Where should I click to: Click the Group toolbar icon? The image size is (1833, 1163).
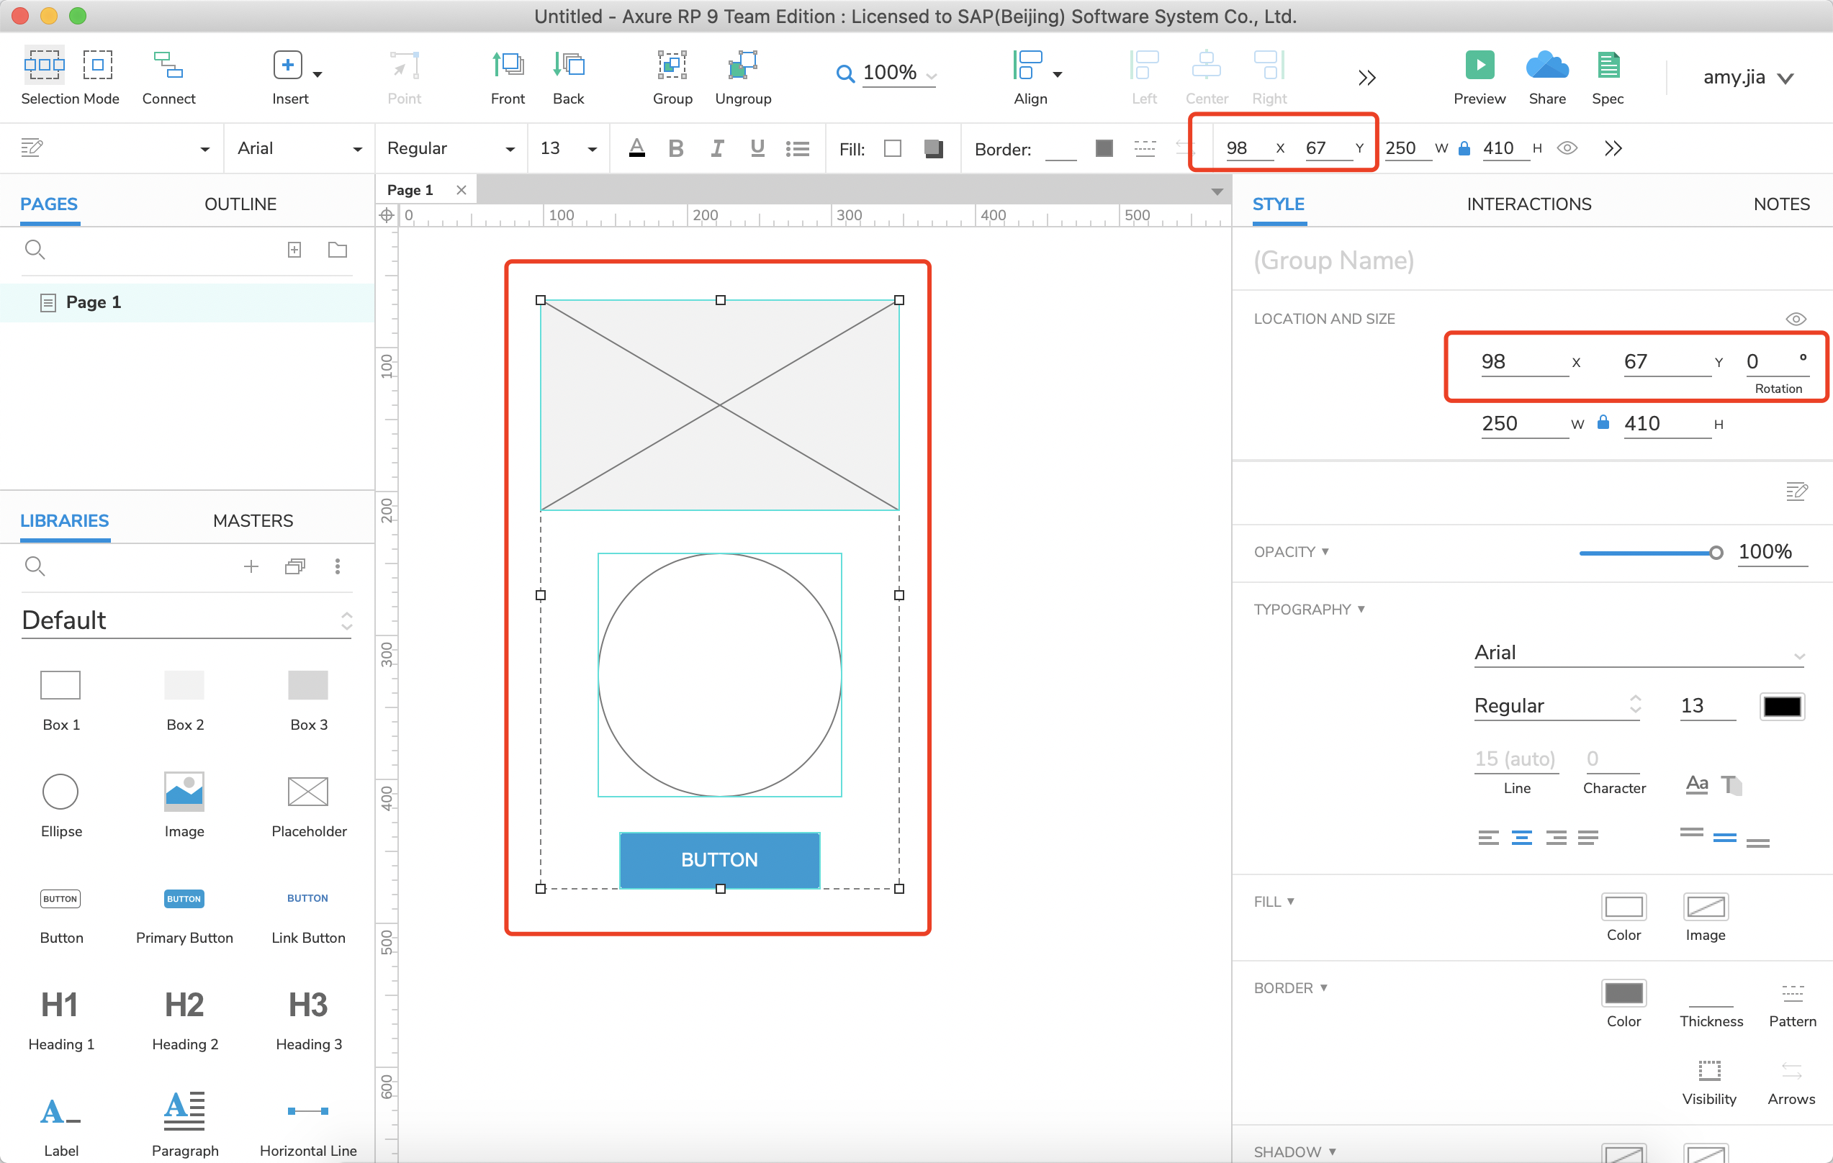click(x=672, y=67)
